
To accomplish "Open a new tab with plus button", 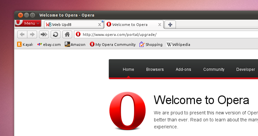I will point(170,25).
